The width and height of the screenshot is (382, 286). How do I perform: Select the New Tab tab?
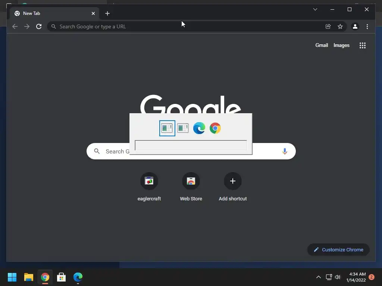54,13
